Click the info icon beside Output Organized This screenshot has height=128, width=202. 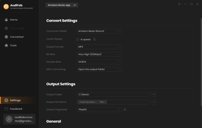125,110
